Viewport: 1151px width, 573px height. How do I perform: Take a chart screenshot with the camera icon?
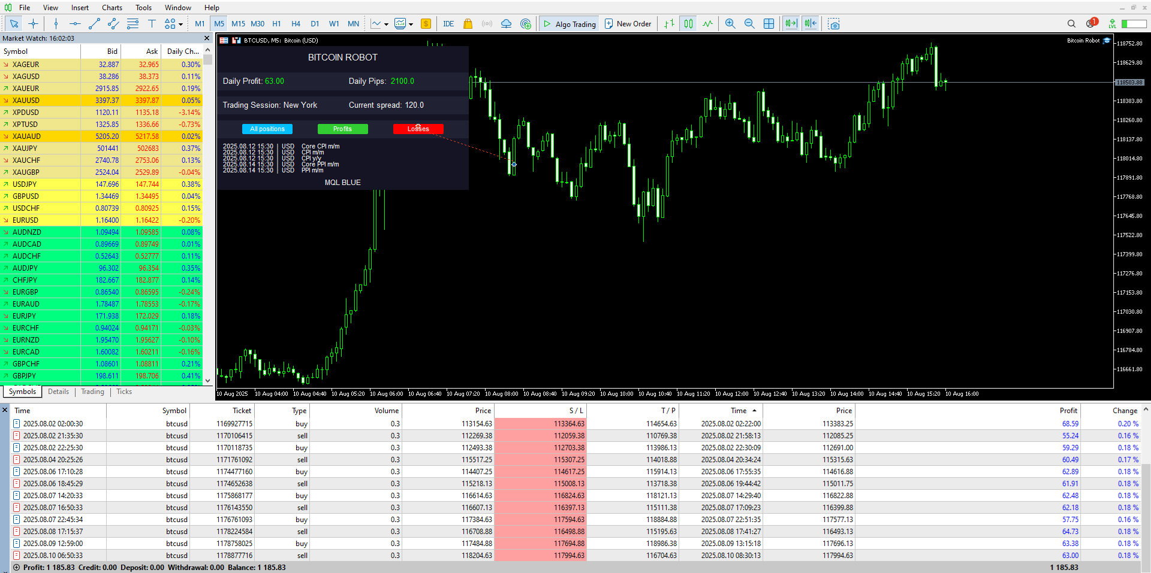834,23
